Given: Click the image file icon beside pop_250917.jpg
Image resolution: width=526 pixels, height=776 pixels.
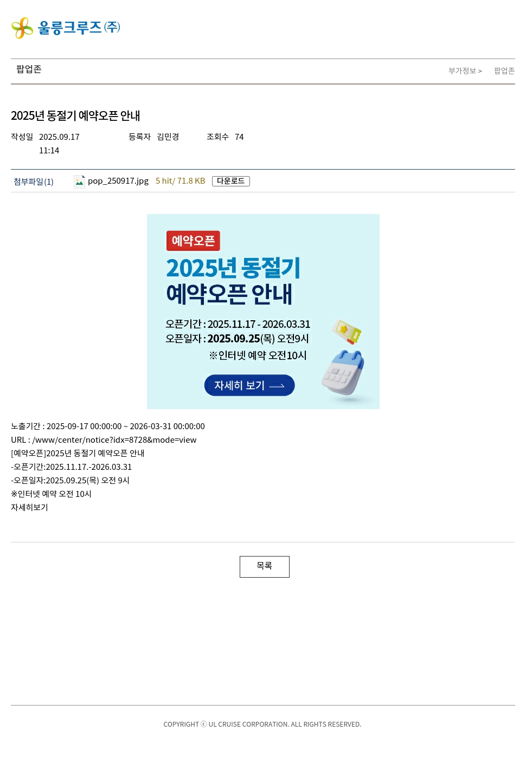Looking at the screenshot, I should (x=79, y=182).
